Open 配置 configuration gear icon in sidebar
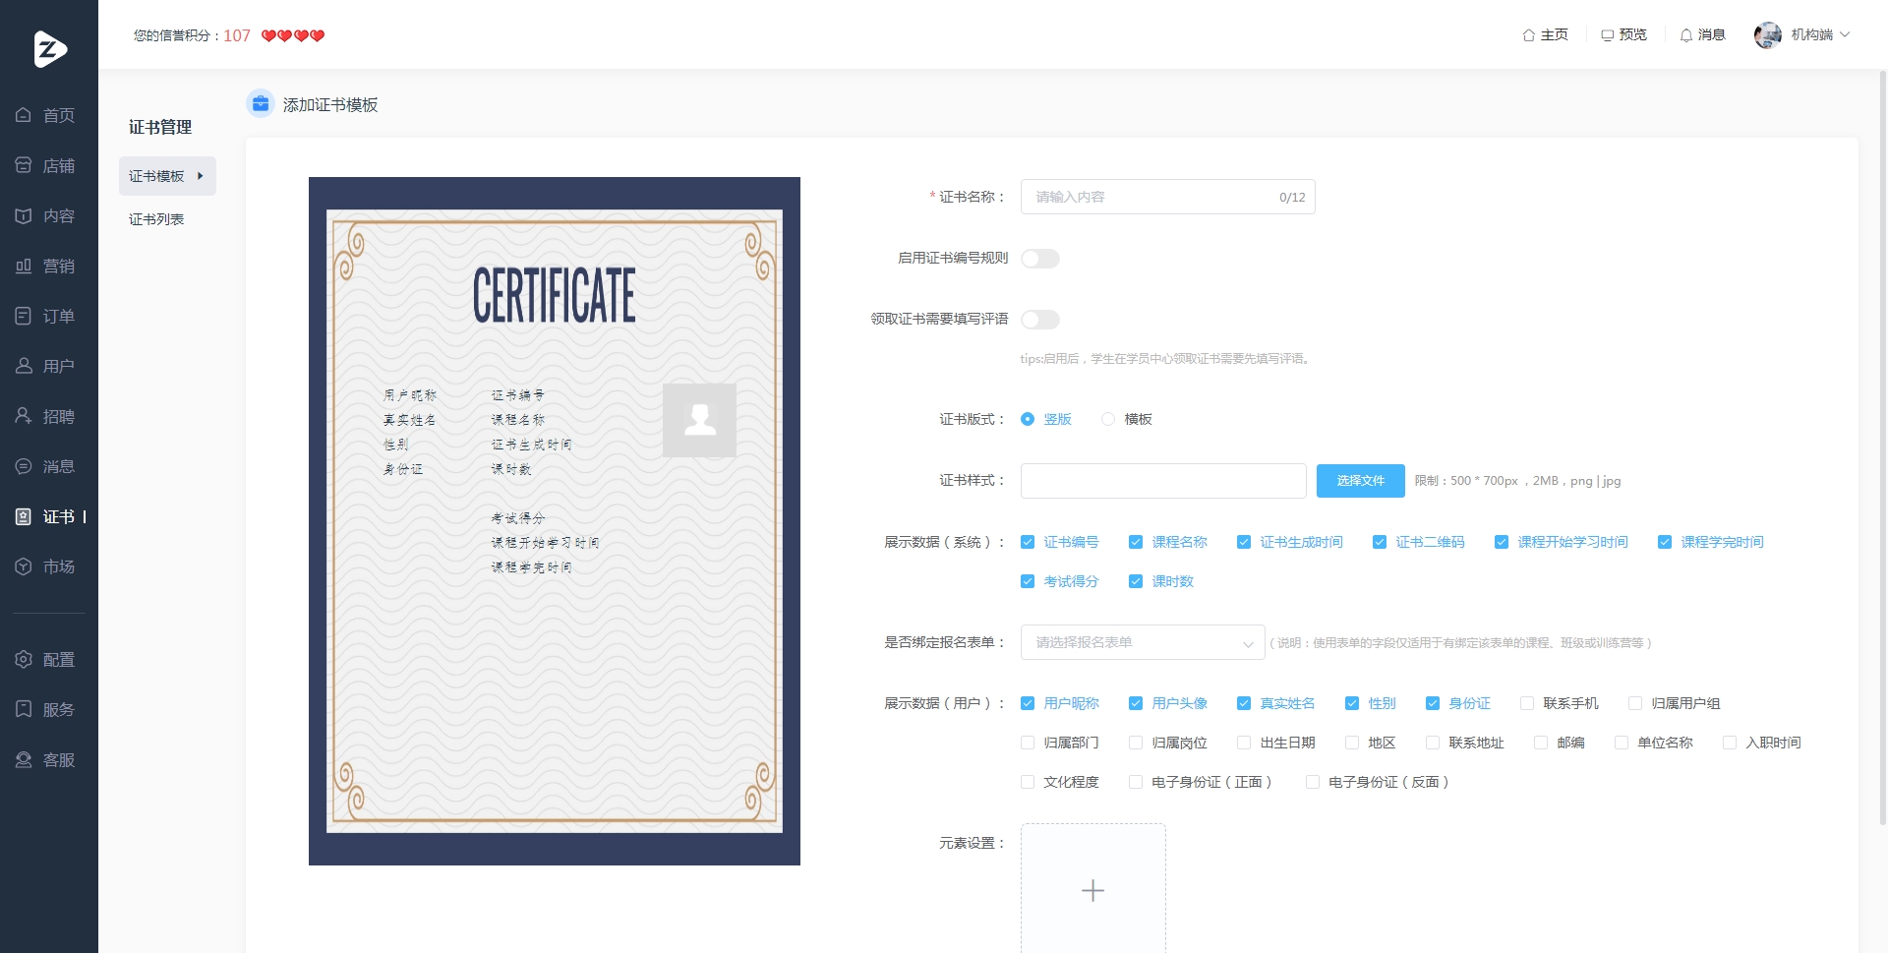The width and height of the screenshot is (1888, 953). click(x=24, y=659)
